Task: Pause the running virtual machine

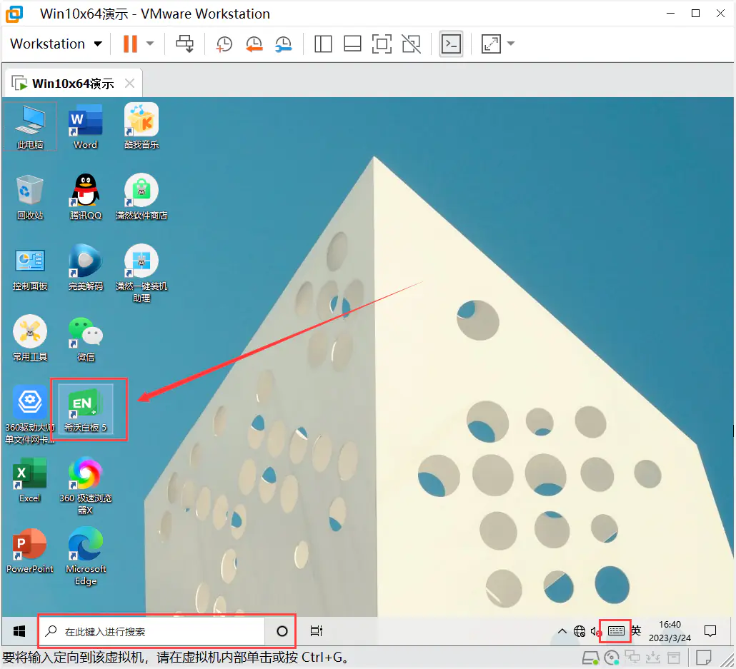Action: click(x=130, y=44)
